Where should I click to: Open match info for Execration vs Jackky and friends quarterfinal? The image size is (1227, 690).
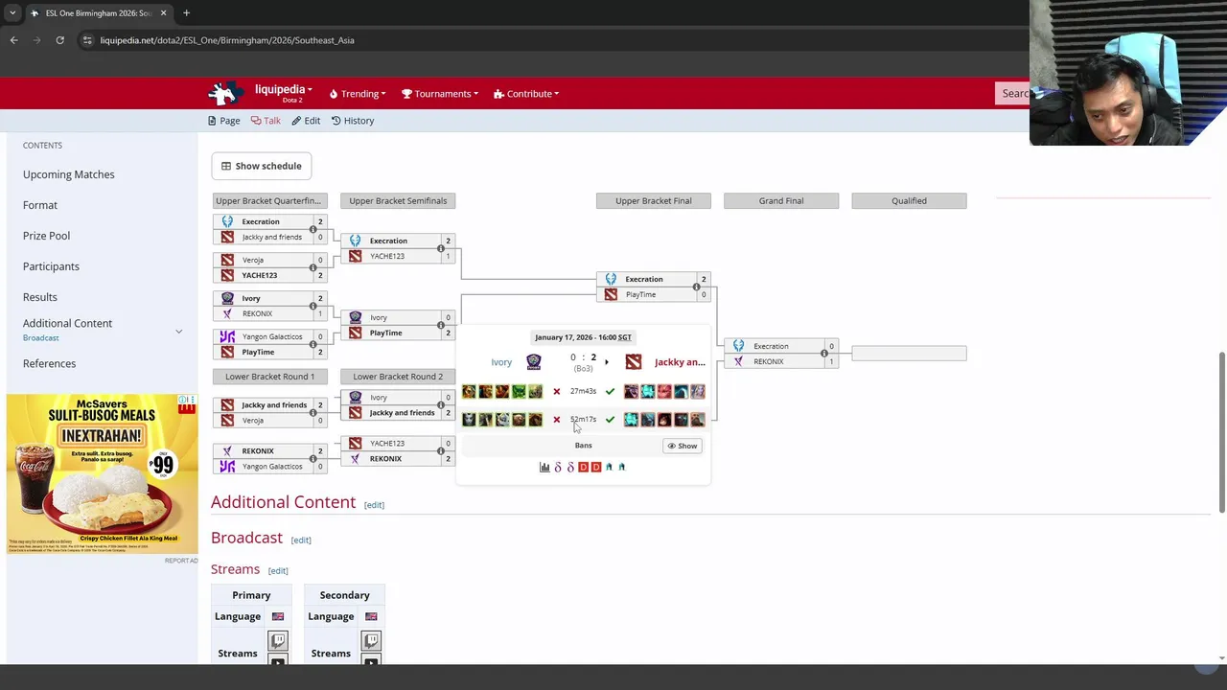point(313,229)
